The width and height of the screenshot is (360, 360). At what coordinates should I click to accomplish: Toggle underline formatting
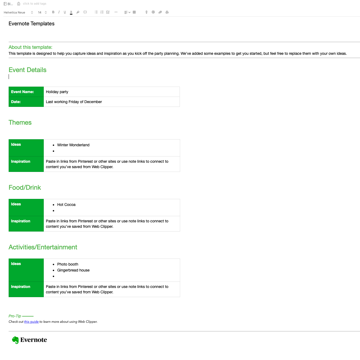pyautogui.click(x=65, y=12)
